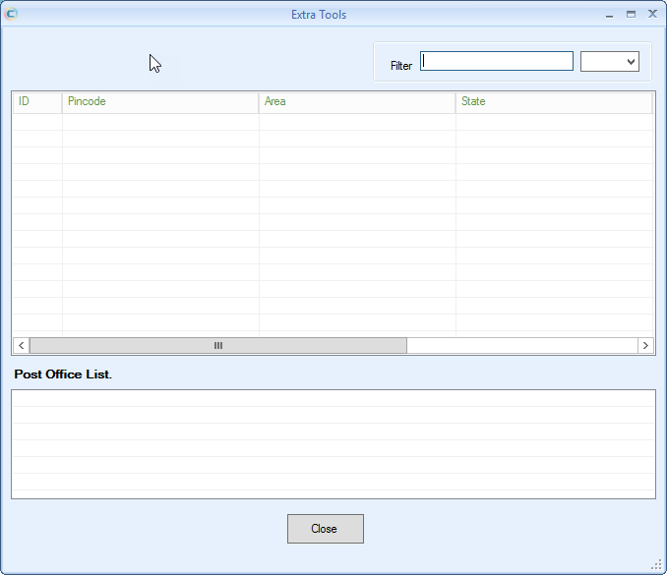This screenshot has height=575, width=667.
Task: Click the horizontal scrollbar thumb grip
Action: click(218, 346)
